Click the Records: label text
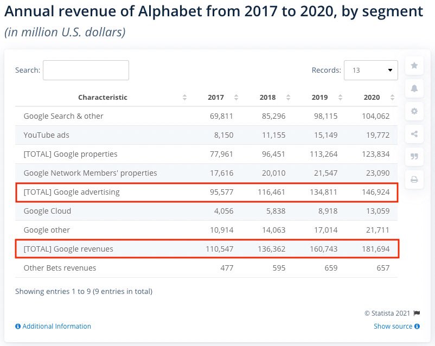Screen dimensions: 435x346 (x=327, y=70)
